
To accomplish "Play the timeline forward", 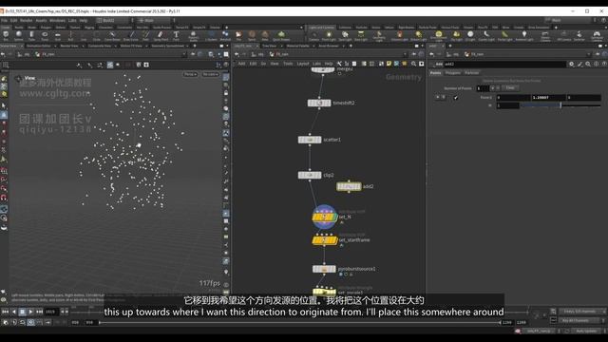I will tap(30, 312).
